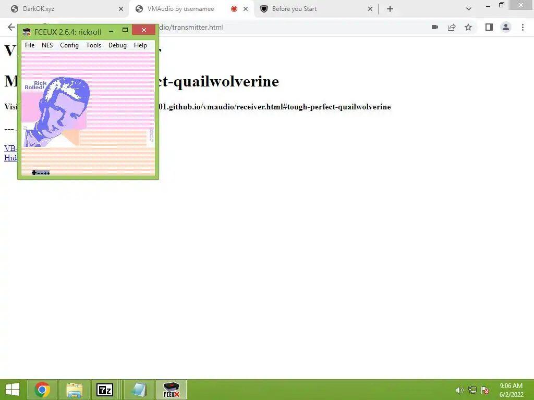Open 7-Zip from the taskbar
Image resolution: width=534 pixels, height=400 pixels.
coord(105,390)
